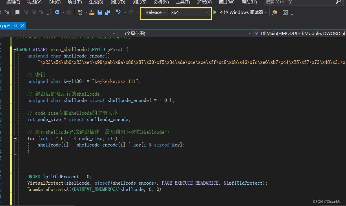
Task: Click the find in files icon
Action: [275, 12]
